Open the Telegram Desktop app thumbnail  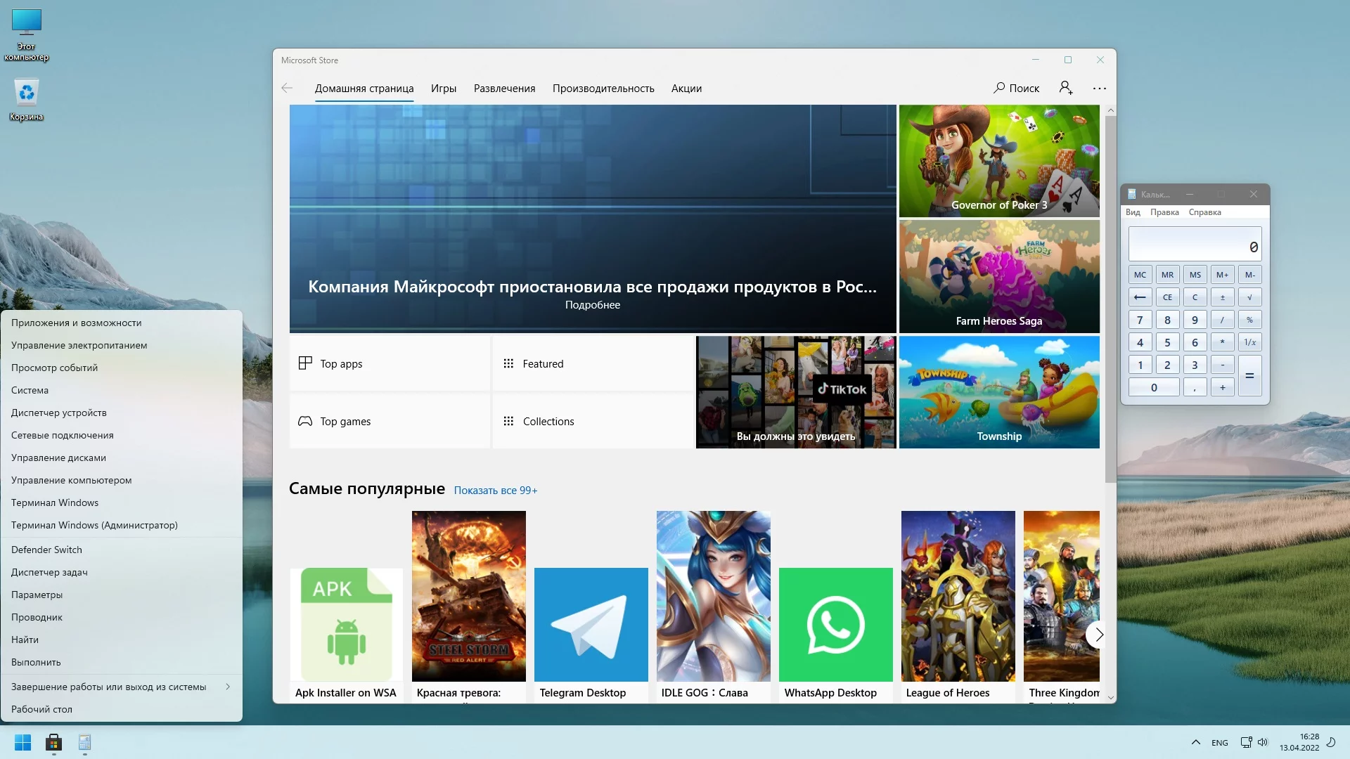[x=591, y=624]
